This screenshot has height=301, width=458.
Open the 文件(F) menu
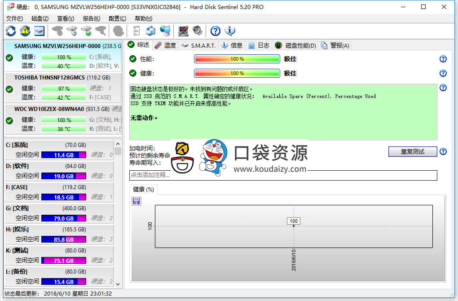(x=15, y=19)
